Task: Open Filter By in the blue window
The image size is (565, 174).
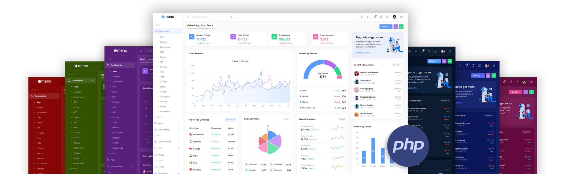Action: [x=477, y=75]
